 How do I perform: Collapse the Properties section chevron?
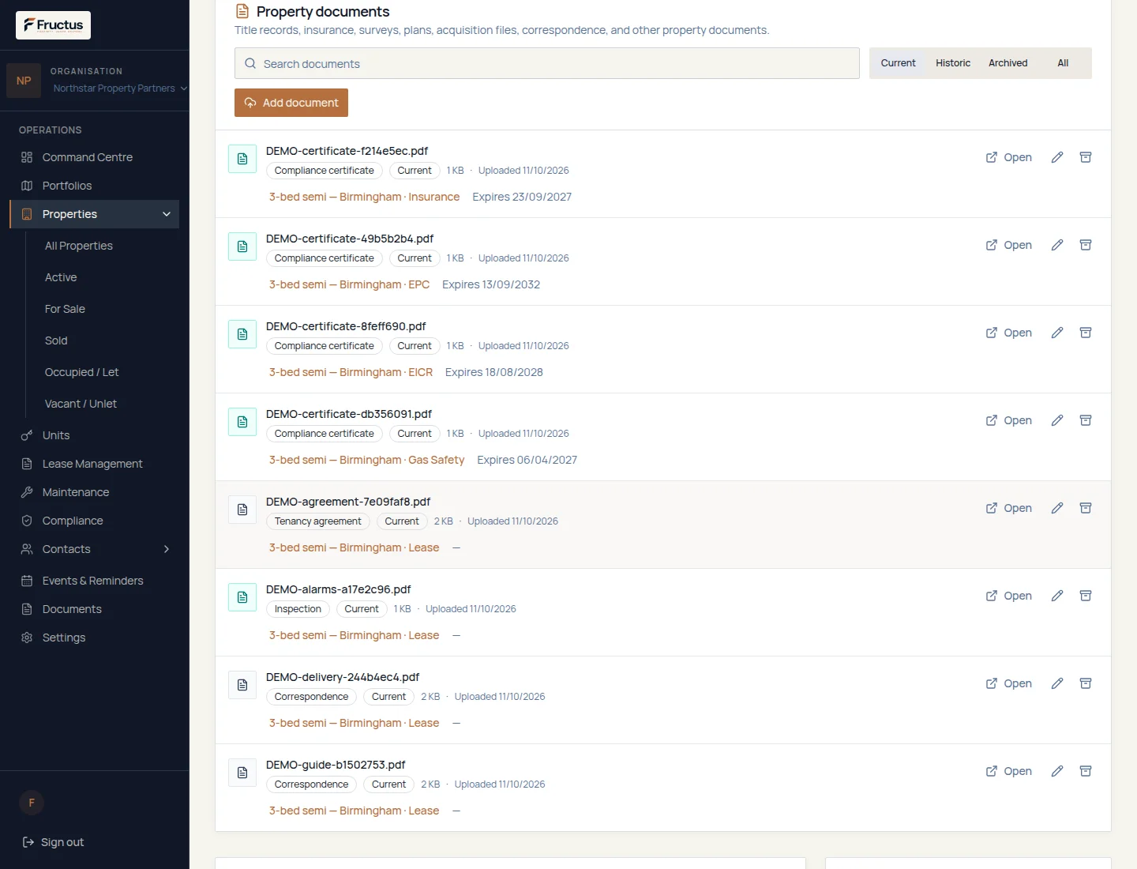point(167,214)
